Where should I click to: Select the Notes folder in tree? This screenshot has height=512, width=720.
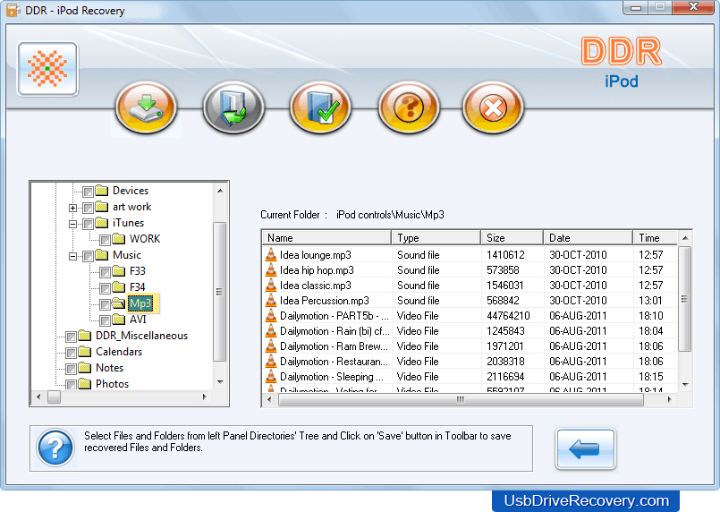pos(109,368)
